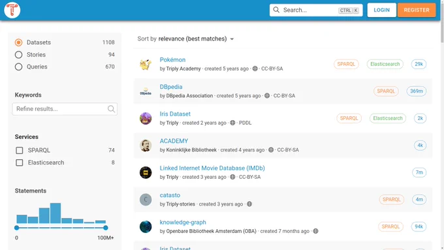The image size is (444, 250).
Task: Click the SPARQL tag on first Iris Dataset row
Action: click(x=349, y=118)
